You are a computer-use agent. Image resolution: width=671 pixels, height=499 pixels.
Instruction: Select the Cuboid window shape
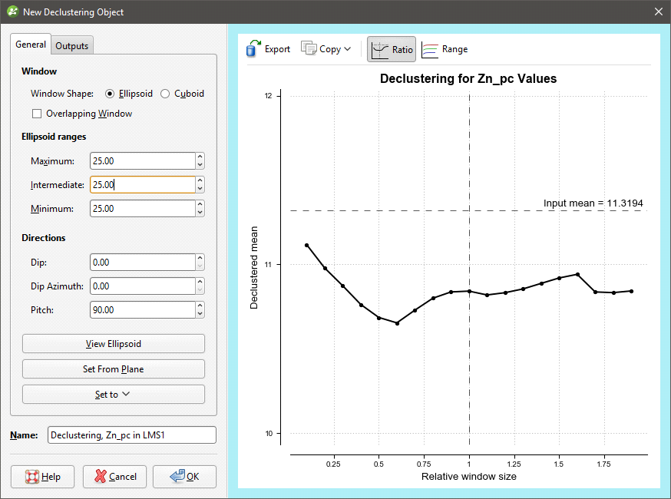tap(165, 94)
